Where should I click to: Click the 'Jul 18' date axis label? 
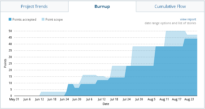coord(114,99)
